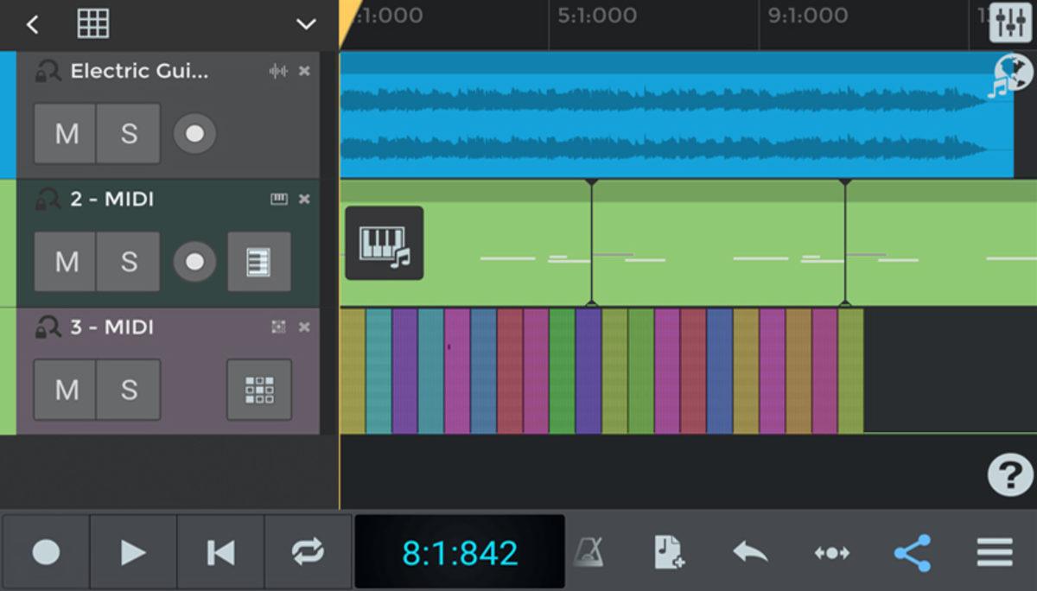Tap the import audio file icon
This screenshot has height=591, width=1037.
pos(669,551)
